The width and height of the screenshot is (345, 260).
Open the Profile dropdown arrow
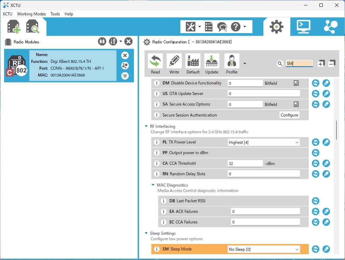coord(245,64)
